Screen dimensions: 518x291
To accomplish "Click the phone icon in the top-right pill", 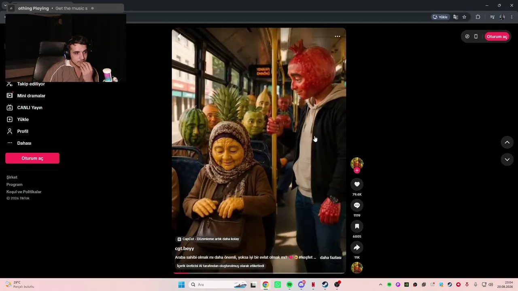I will [x=476, y=36].
